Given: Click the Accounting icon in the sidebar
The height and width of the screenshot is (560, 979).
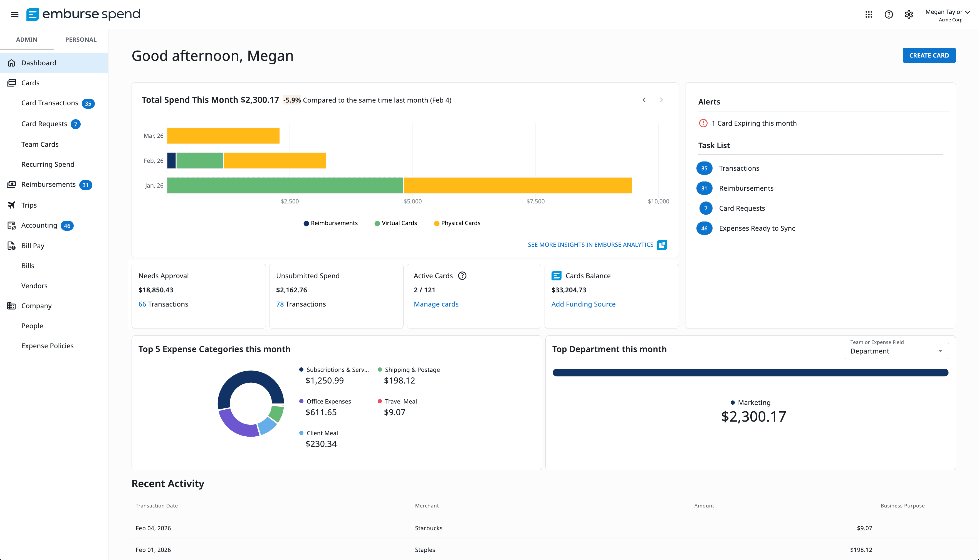Looking at the screenshot, I should pos(11,225).
